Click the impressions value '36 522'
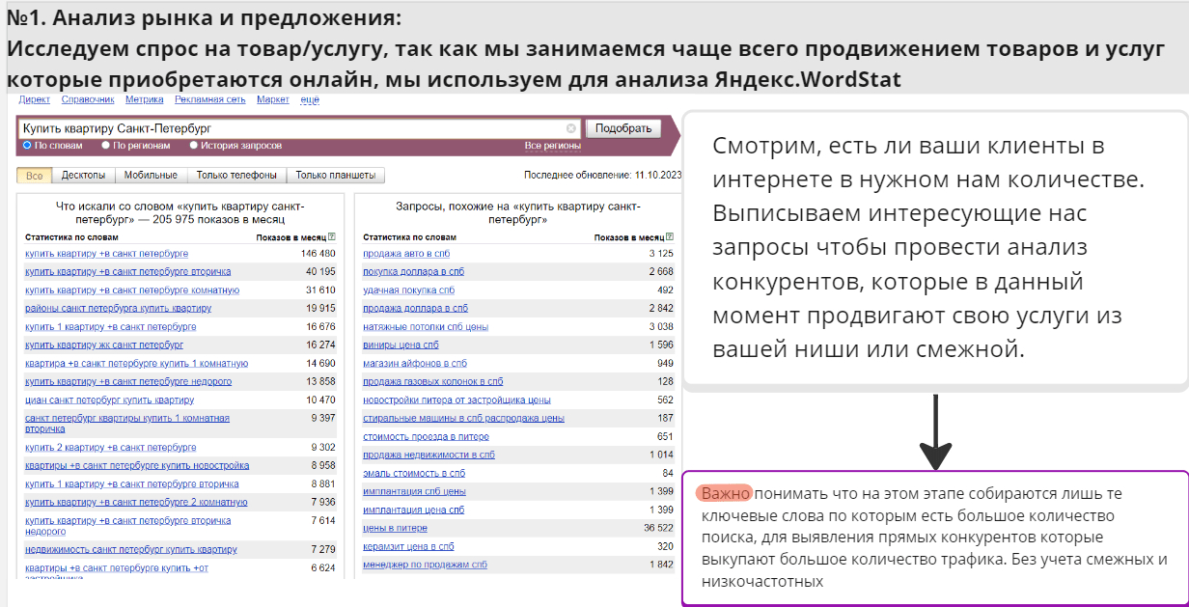 click(657, 528)
